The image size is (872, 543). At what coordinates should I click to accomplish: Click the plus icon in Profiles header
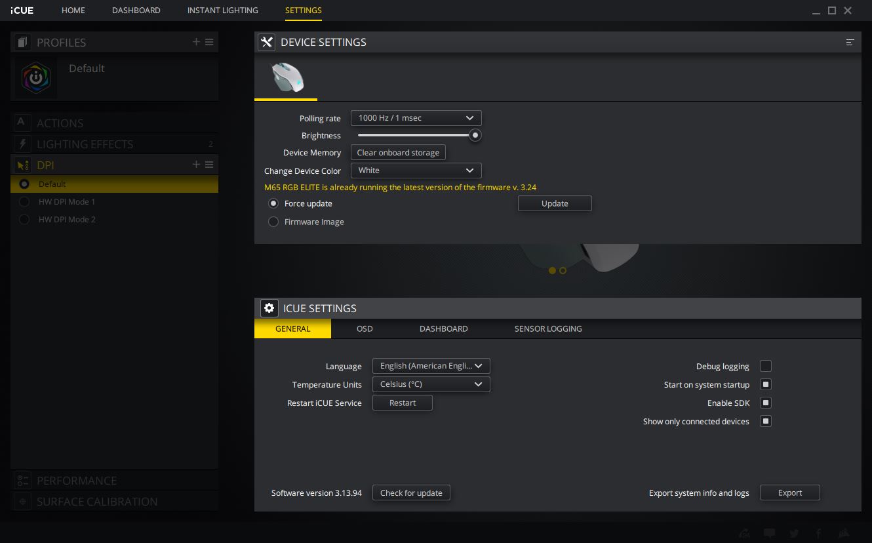point(196,42)
